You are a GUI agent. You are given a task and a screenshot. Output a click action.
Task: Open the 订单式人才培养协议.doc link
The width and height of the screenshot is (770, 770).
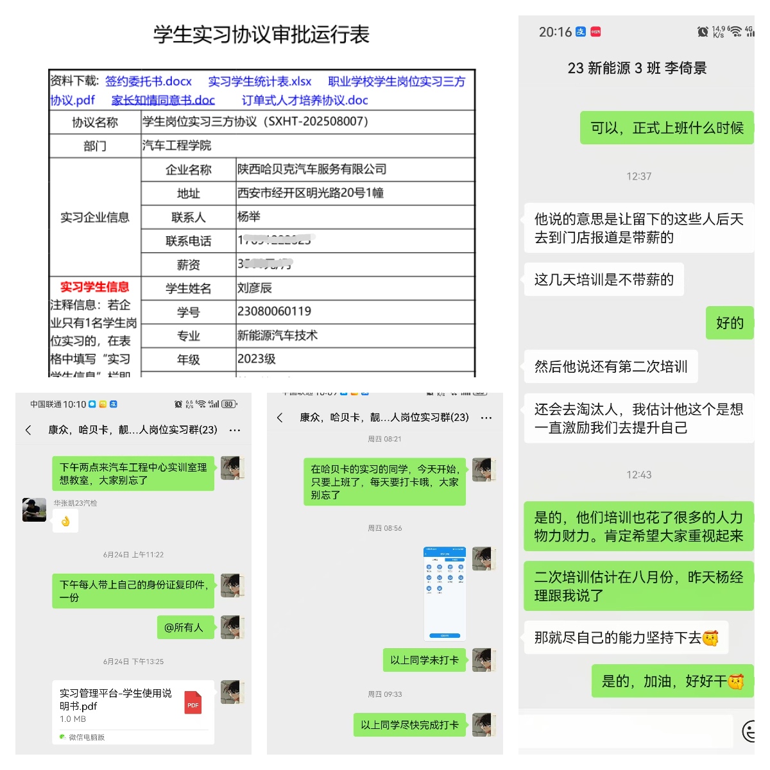pyautogui.click(x=306, y=100)
